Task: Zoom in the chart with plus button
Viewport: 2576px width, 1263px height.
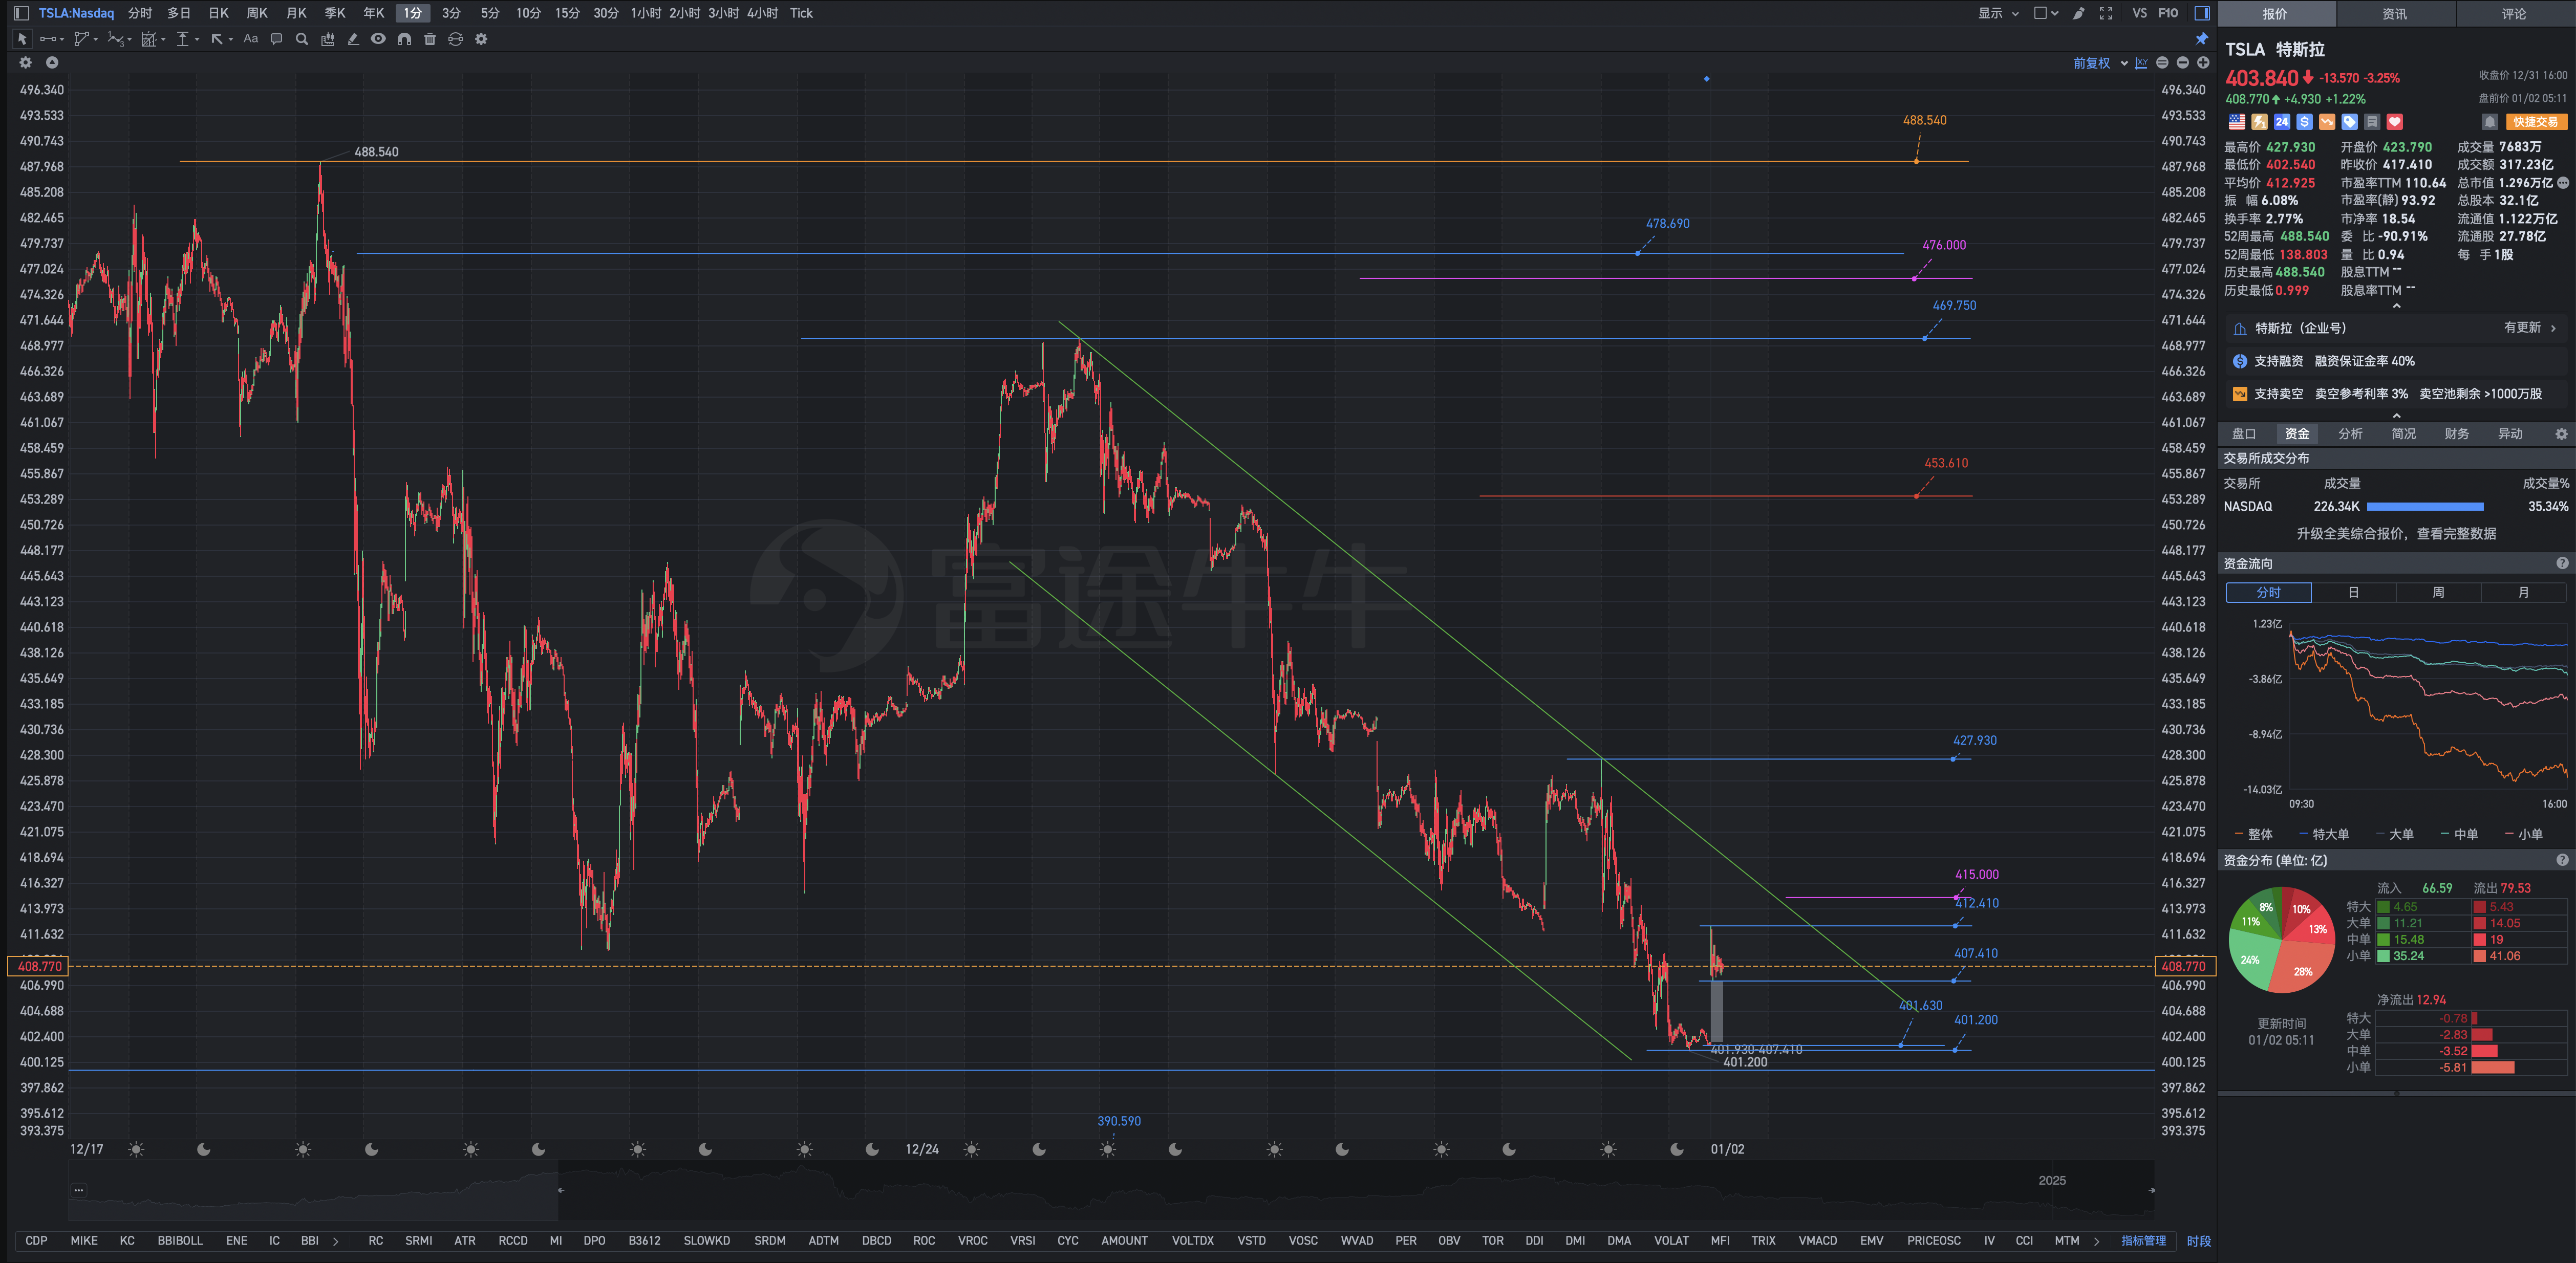Action: (x=2203, y=63)
